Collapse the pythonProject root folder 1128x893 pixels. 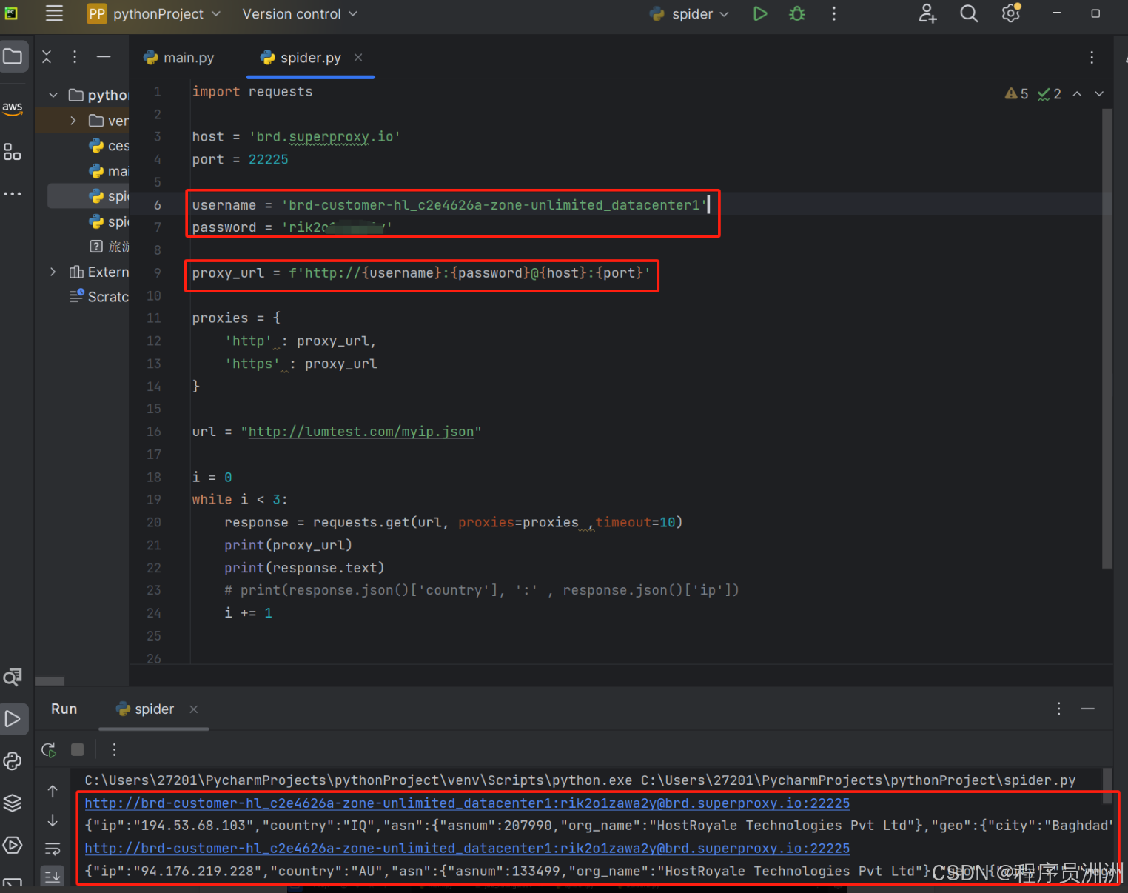point(53,95)
